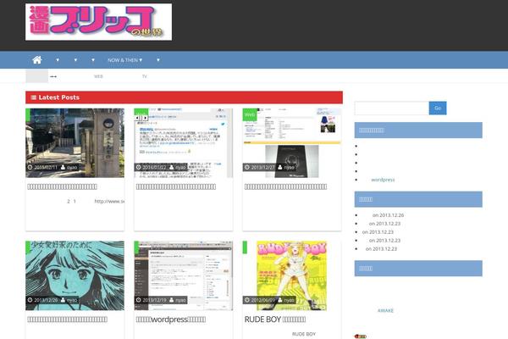The width and height of the screenshot is (508, 339).
Task: Click the clock icon next to 2013/12/27
Action: (x=247, y=168)
